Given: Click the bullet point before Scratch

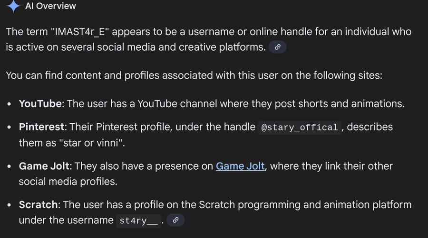Looking at the screenshot, I should click(x=10, y=205).
